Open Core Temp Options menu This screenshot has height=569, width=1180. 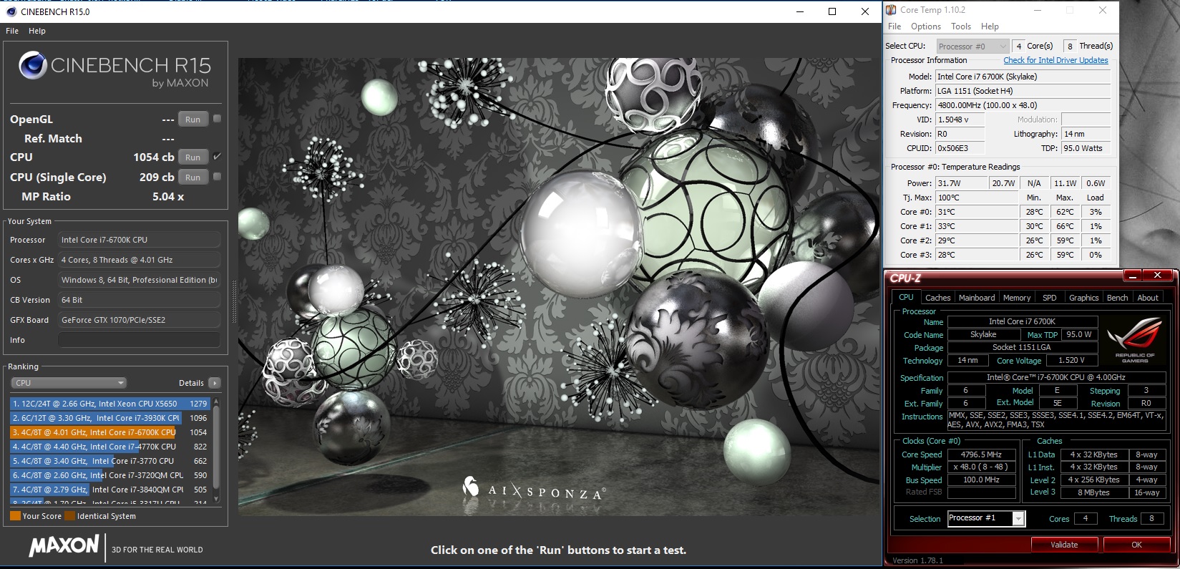point(926,26)
